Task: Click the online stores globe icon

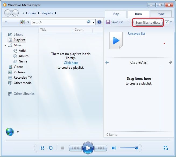Action: coord(10,132)
